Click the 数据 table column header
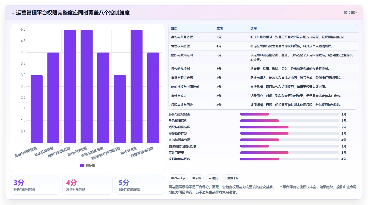Viewport: 368px width, 205px height. coord(220,28)
